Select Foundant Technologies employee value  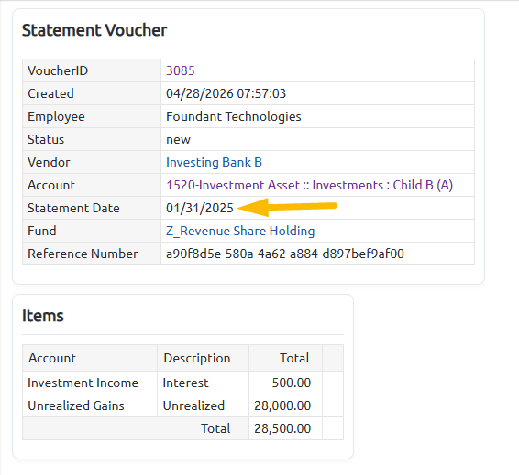pyautogui.click(x=233, y=116)
